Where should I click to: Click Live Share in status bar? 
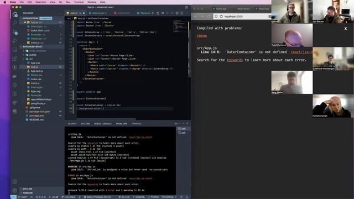[69, 197]
